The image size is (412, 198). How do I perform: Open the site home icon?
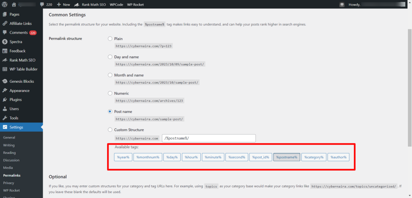pyautogui.click(x=14, y=4)
